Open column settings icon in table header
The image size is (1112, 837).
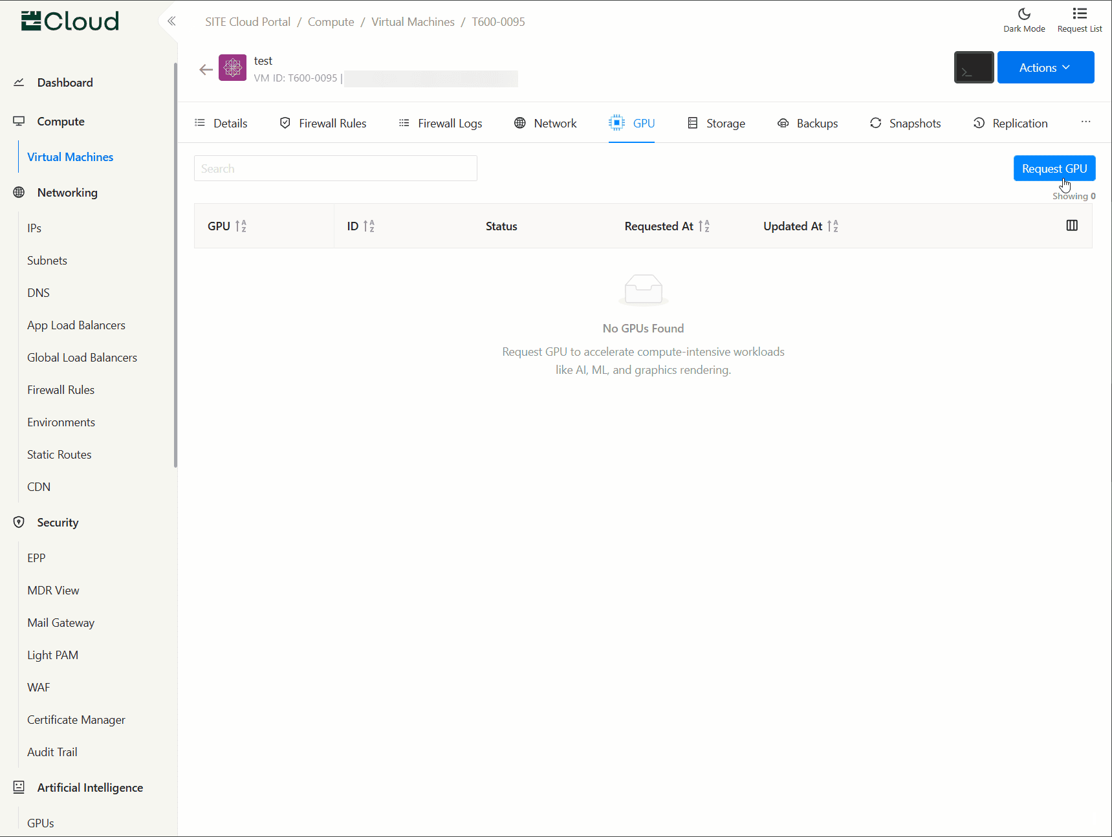tap(1071, 226)
